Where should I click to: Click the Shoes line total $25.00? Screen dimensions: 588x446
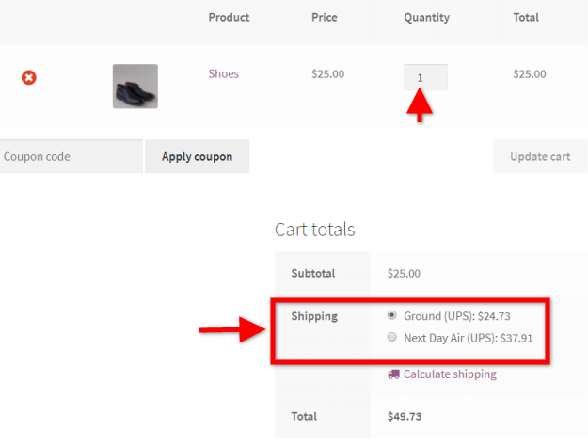point(530,74)
